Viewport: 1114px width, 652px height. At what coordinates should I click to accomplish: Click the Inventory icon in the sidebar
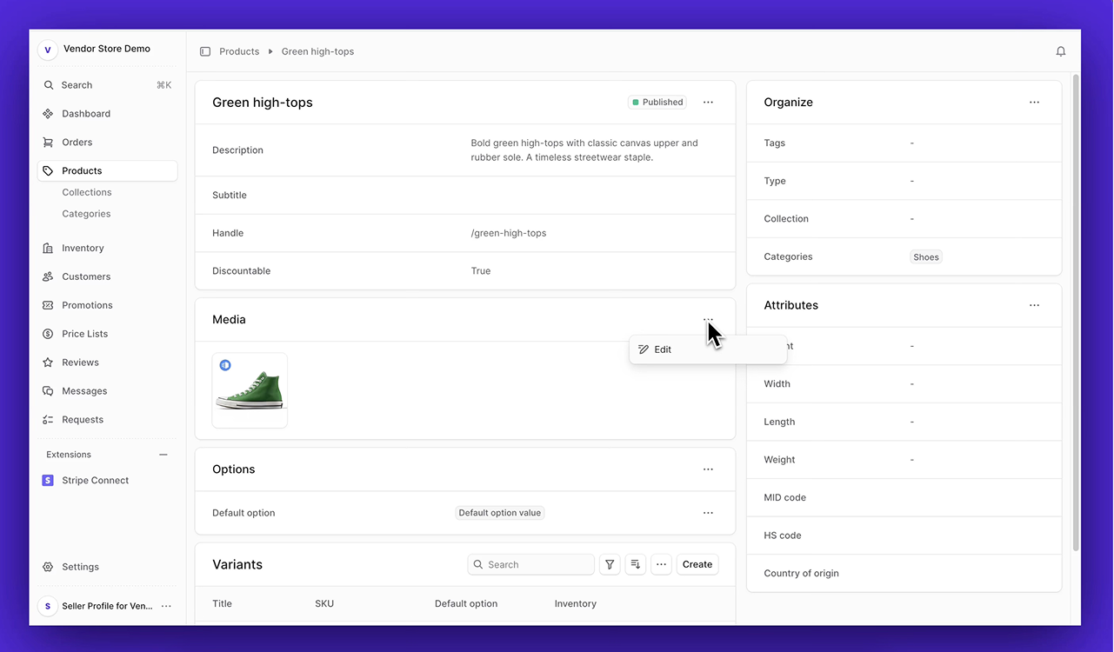(48, 248)
